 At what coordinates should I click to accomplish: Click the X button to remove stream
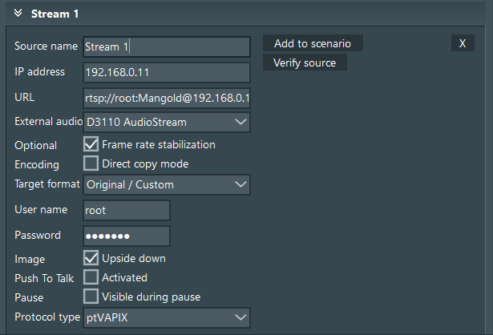462,43
